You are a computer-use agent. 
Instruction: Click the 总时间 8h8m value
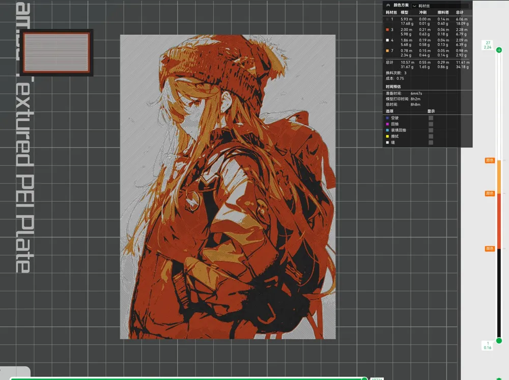(415, 104)
